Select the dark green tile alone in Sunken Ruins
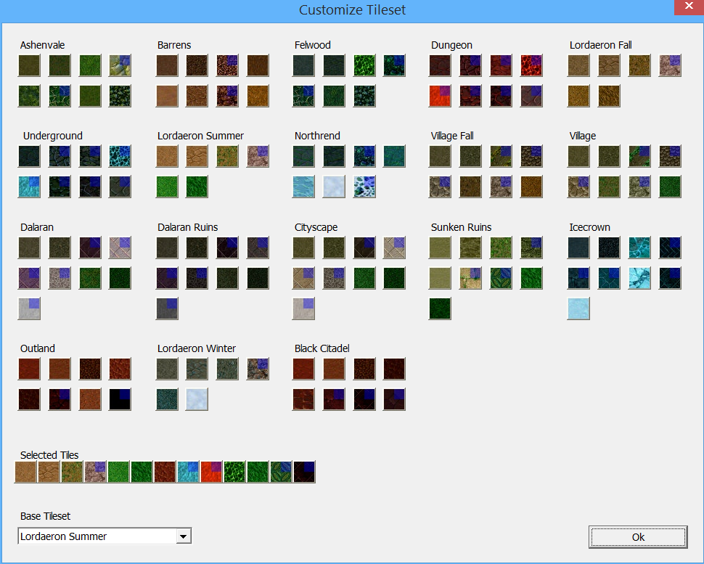 pos(440,308)
